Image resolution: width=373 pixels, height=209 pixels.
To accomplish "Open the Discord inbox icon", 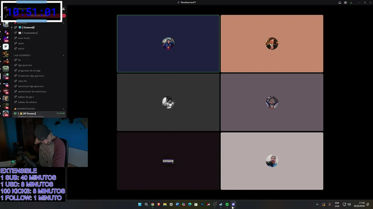I will [x=340, y=3].
